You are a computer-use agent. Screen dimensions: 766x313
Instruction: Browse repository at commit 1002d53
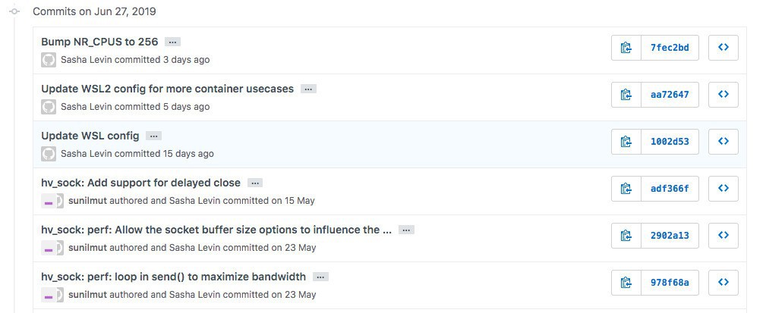[723, 142]
